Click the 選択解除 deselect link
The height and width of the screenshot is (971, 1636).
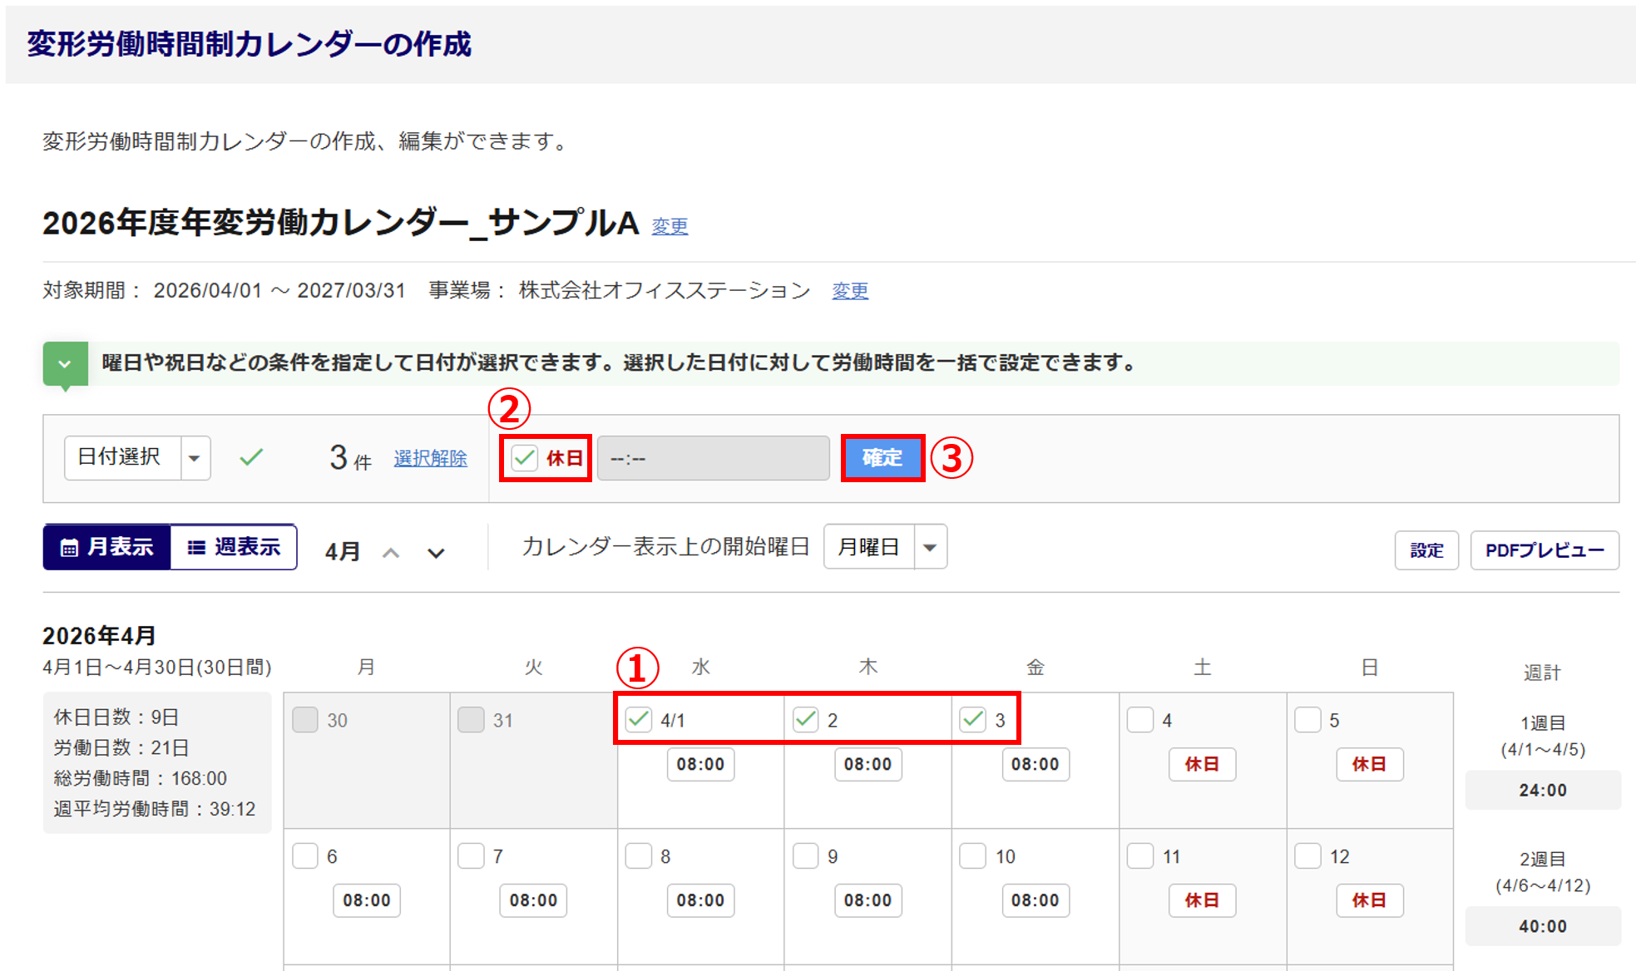(x=430, y=458)
